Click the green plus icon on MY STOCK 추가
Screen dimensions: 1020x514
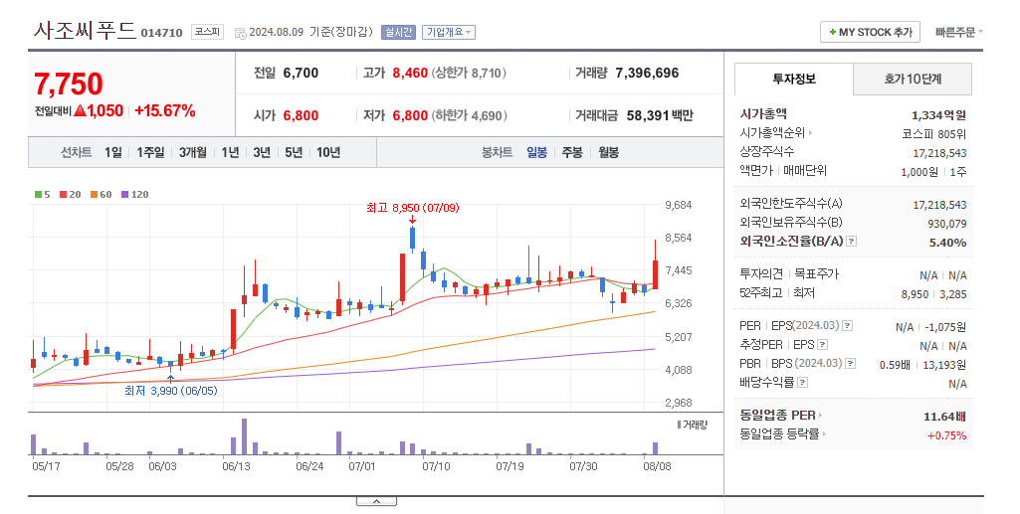(832, 32)
